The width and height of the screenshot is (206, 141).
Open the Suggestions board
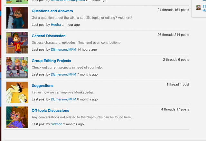click(42, 86)
